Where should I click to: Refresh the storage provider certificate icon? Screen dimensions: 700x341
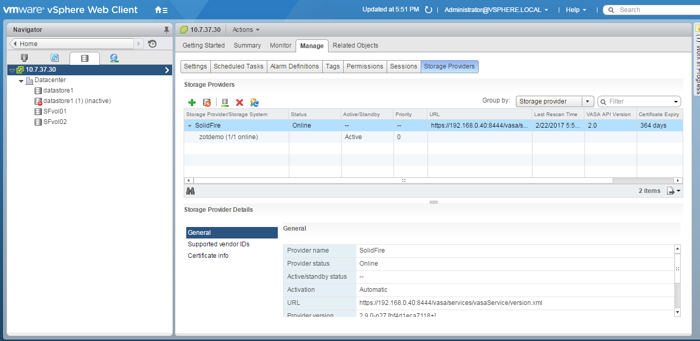(254, 103)
